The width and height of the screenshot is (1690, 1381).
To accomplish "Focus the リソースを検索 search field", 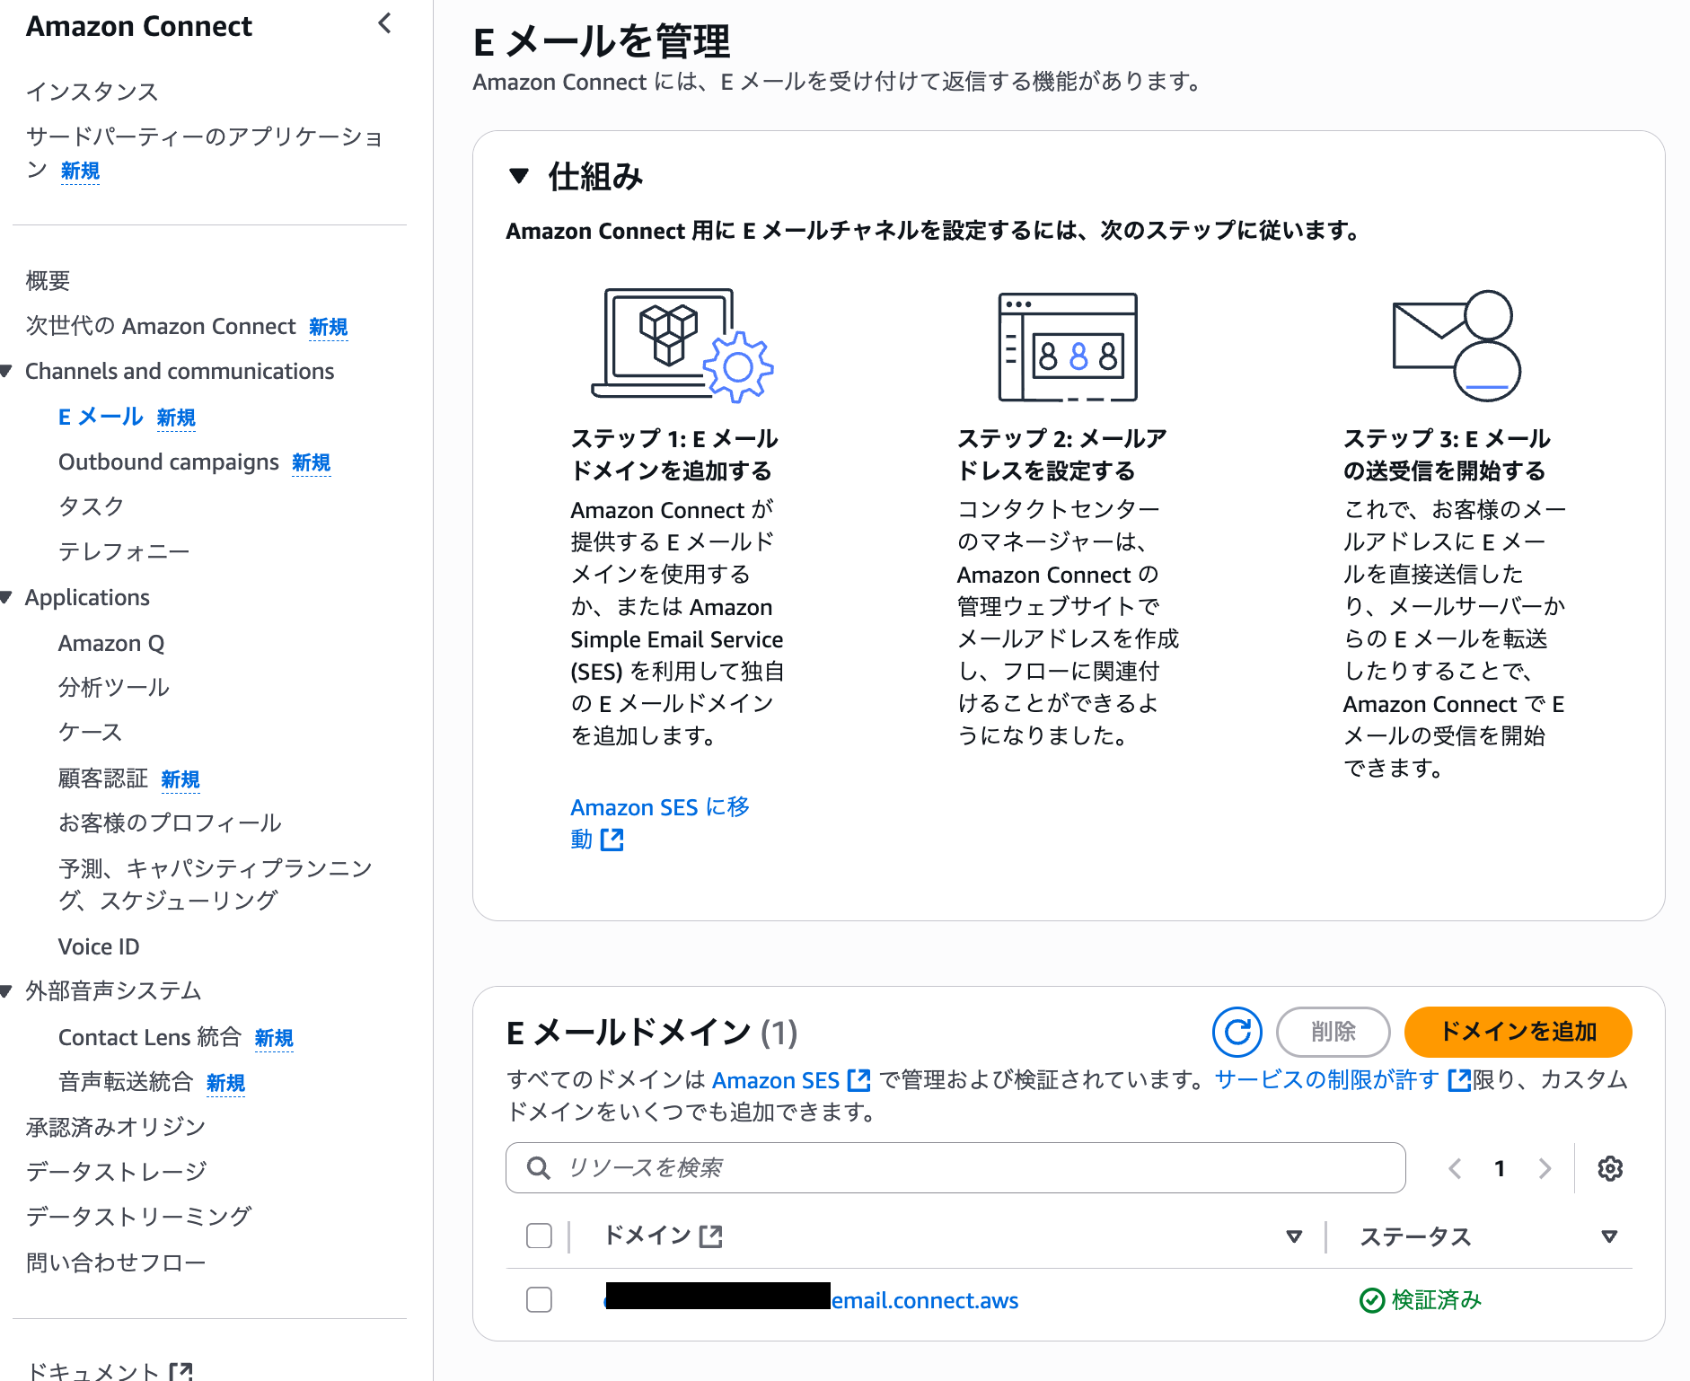I will (x=955, y=1167).
